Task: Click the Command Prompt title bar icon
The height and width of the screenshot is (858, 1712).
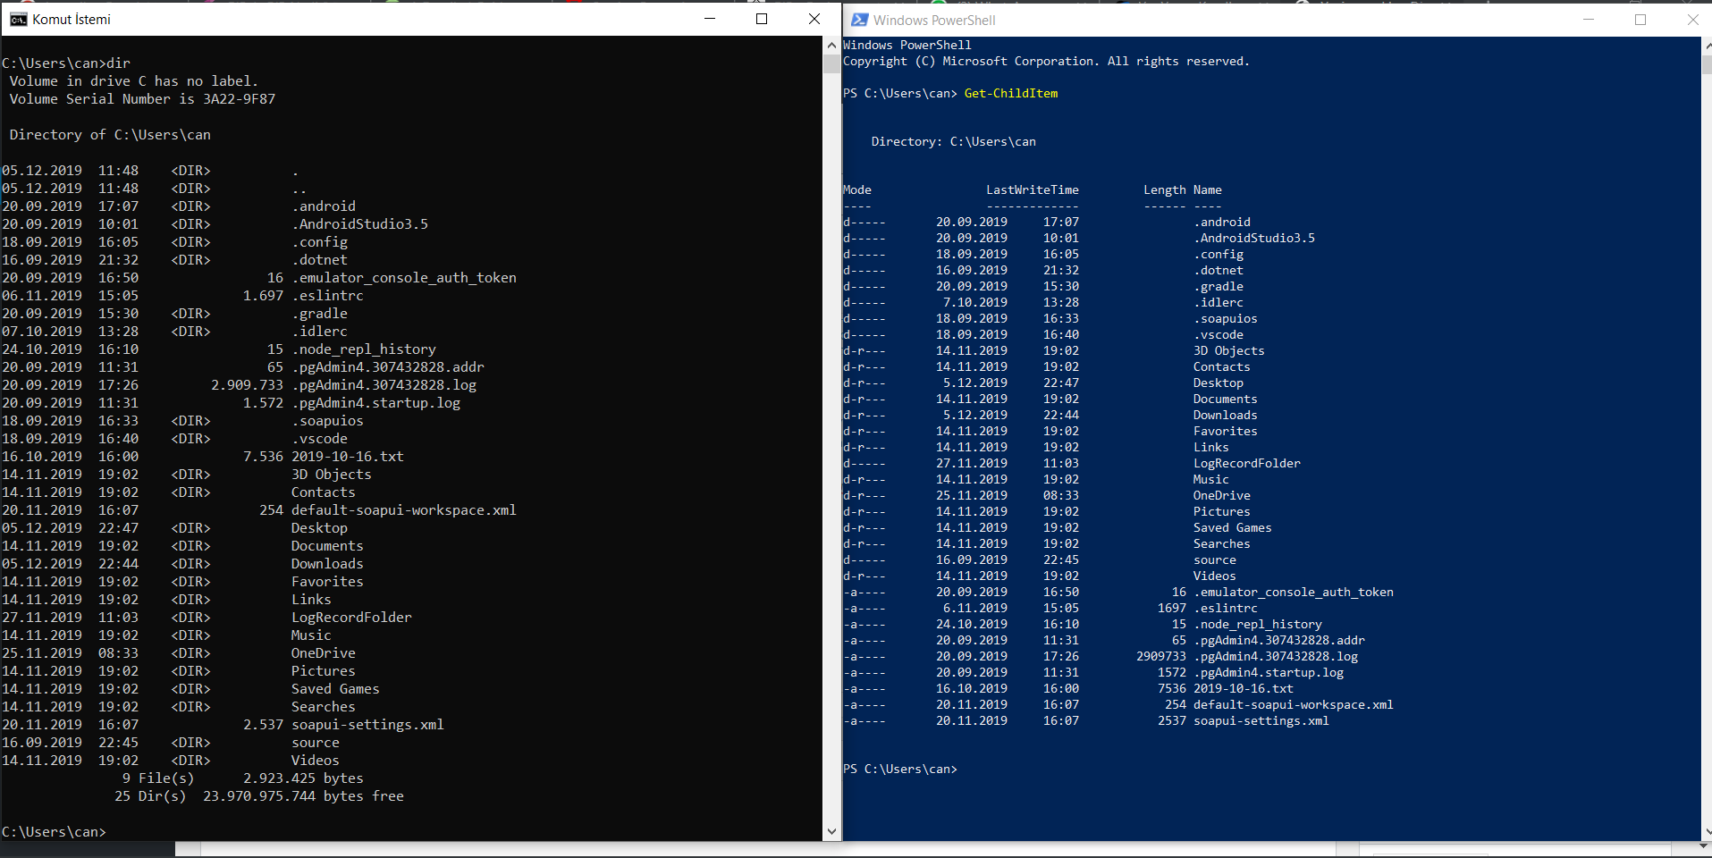Action: (x=18, y=20)
